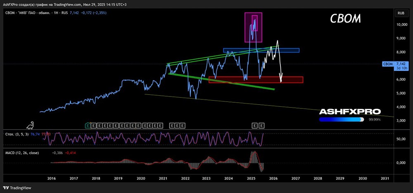The image size is (413, 193).
Task: Open the TradingView logo link
Action: (17, 188)
